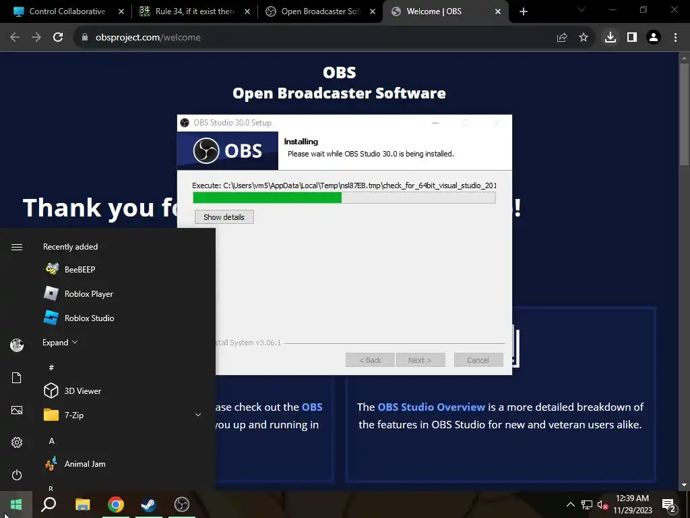This screenshot has height=518, width=690.
Task: Open Settings gear in Start menu
Action: 17,442
